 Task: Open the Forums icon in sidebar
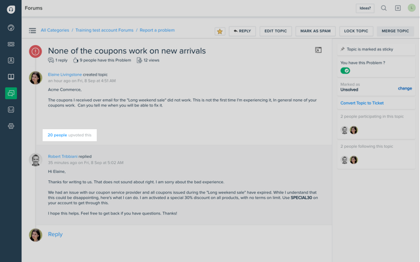point(11,93)
